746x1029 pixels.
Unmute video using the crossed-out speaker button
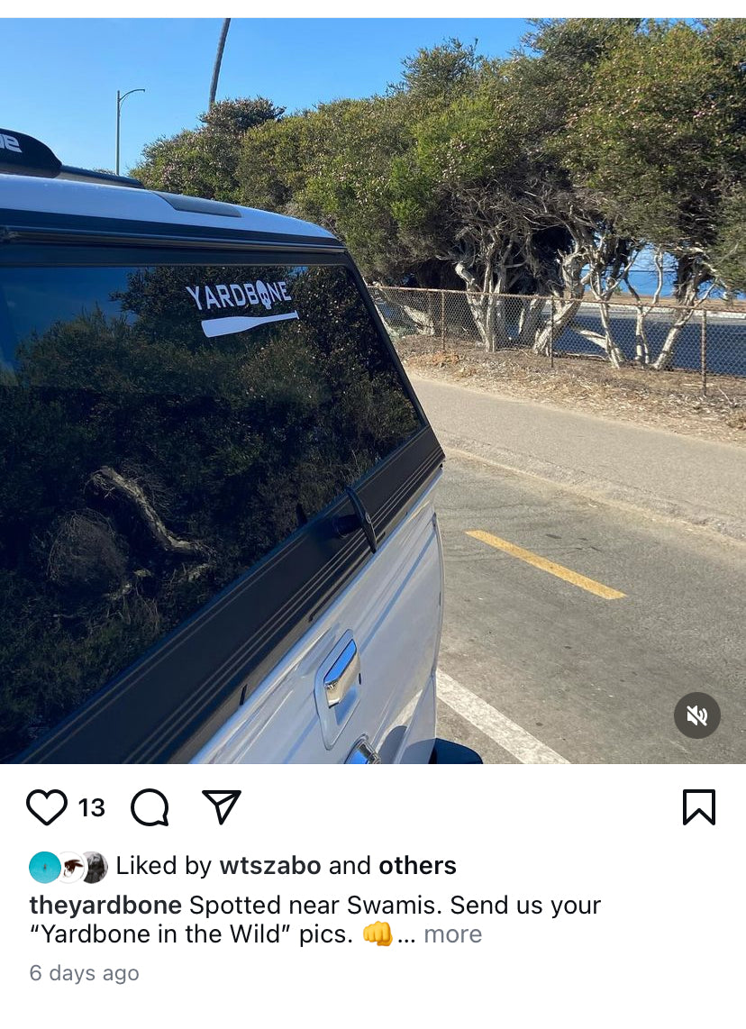coord(696,715)
